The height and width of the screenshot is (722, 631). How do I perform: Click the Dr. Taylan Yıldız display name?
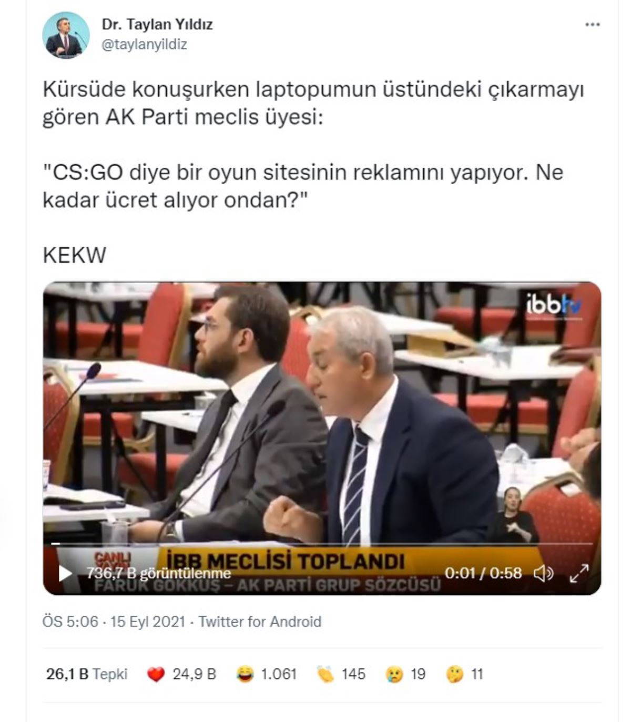point(157,24)
